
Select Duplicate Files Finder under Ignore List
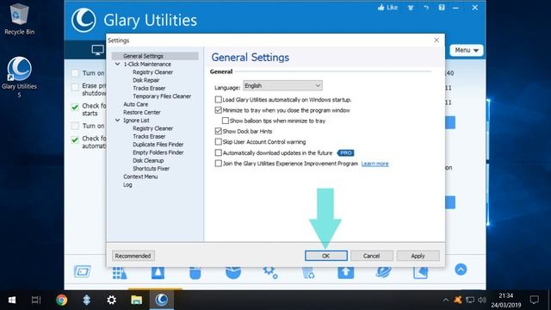coord(158,144)
